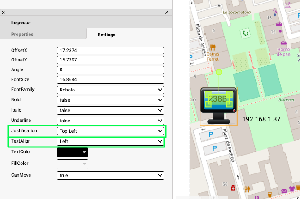Toggle the Bold false dropdown

(x=110, y=100)
